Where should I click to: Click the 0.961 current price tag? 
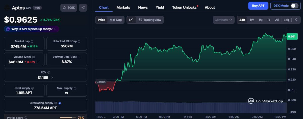coord(292,36)
